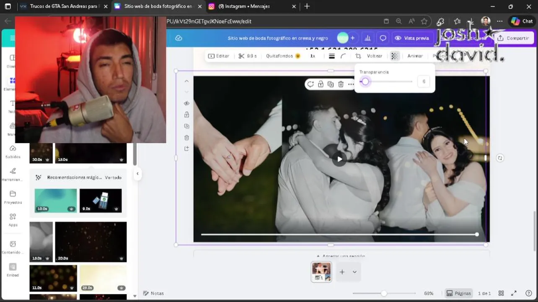This screenshot has height=302, width=538.
Task: Click the Compartir share button
Action: (x=514, y=38)
